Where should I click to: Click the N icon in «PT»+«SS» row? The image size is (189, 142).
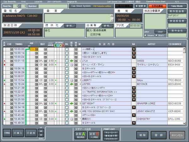click(134, 115)
